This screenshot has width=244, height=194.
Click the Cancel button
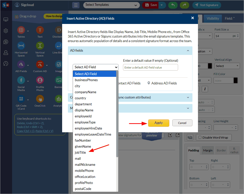click(182, 123)
